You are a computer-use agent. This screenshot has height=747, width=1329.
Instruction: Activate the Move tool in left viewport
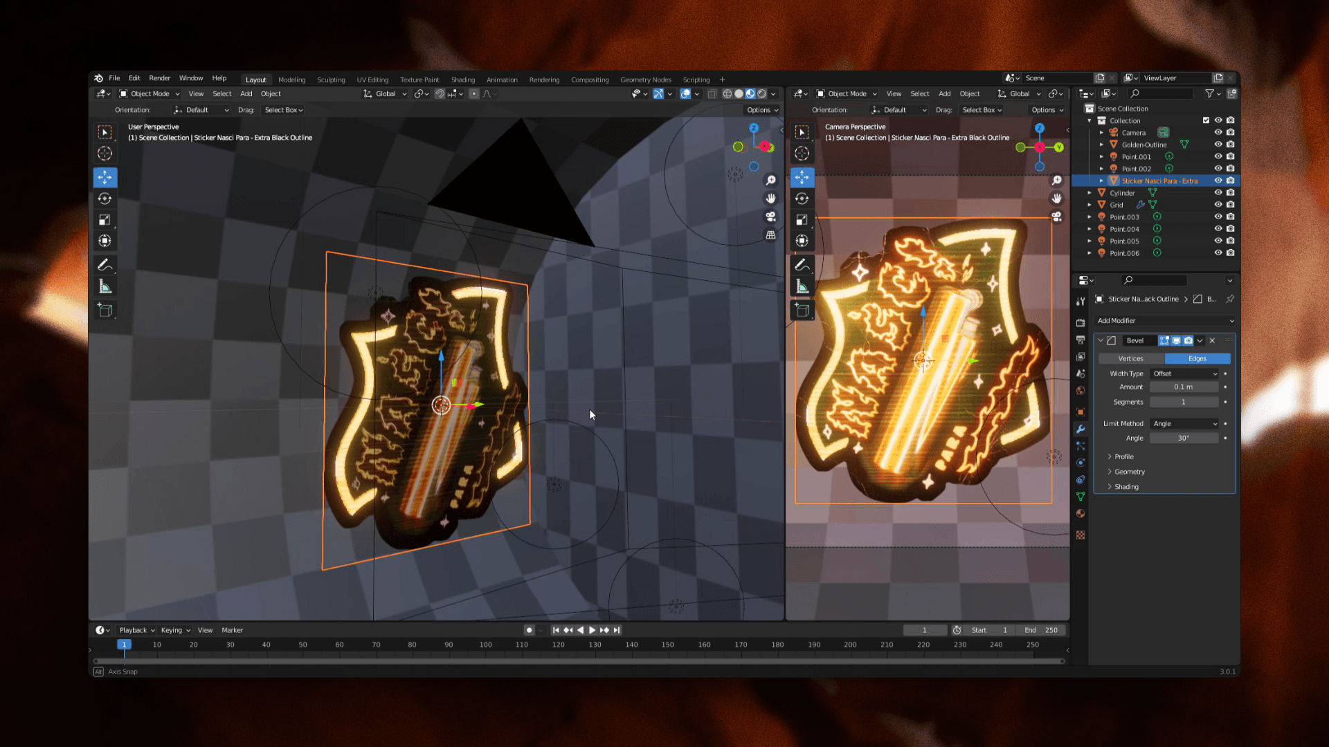[105, 178]
